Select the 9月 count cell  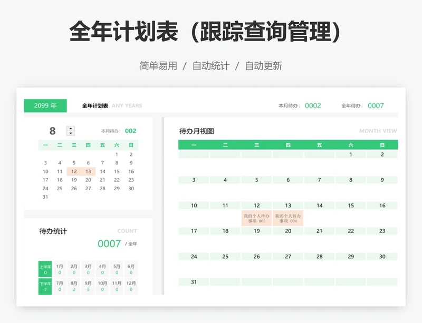[88, 287]
